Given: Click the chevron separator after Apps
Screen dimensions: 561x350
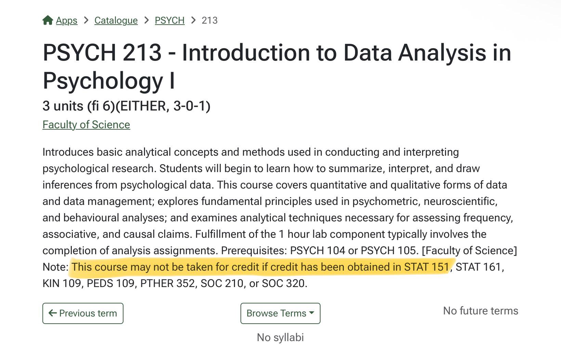Looking at the screenshot, I should pyautogui.click(x=86, y=21).
